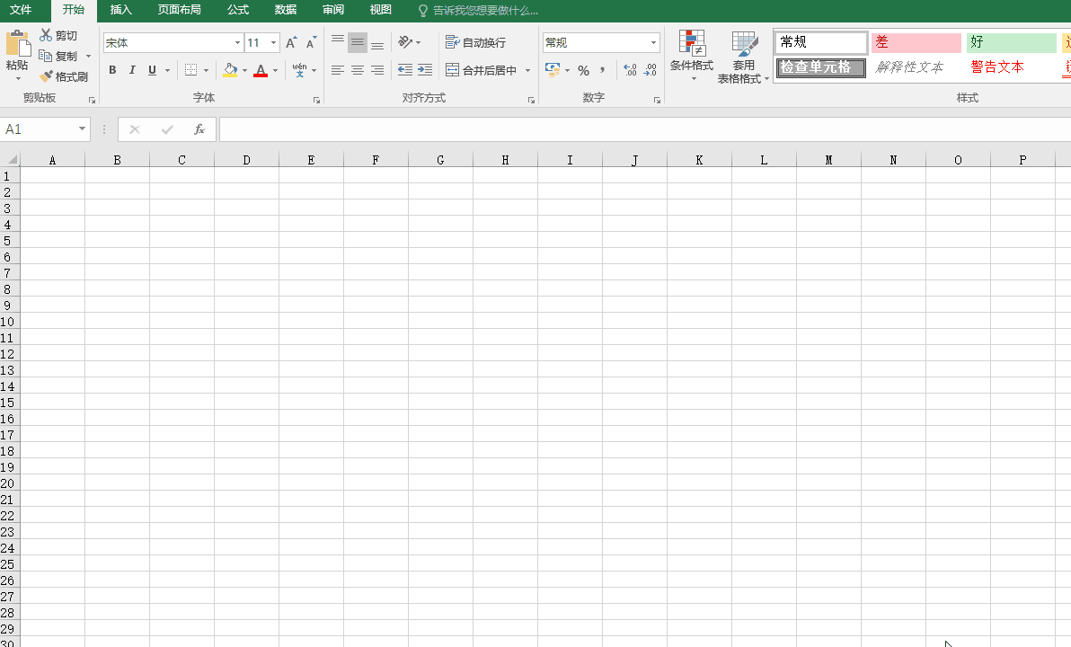Toggle Wrap Text (自动换行)
Viewport: 1071px width, 647px height.
click(x=475, y=42)
